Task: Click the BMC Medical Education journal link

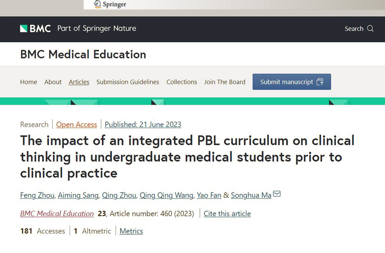Action: (x=57, y=214)
